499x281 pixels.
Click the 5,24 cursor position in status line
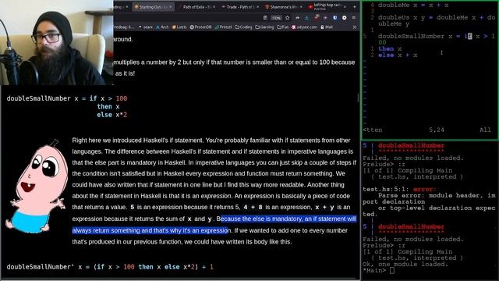point(437,130)
